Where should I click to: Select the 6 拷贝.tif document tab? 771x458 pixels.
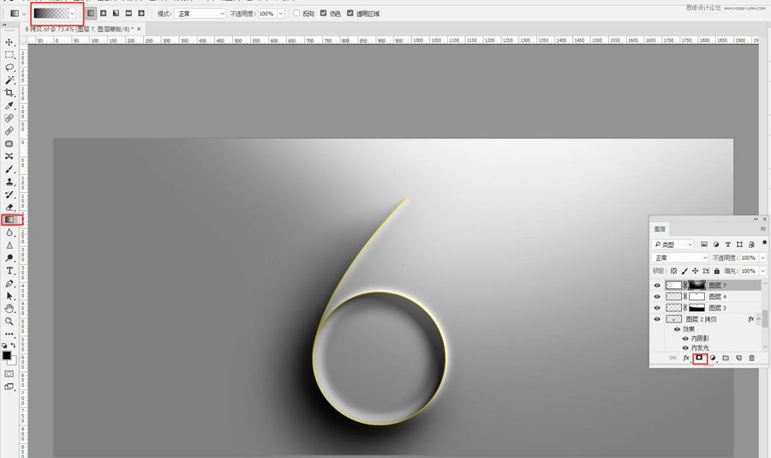(79, 29)
